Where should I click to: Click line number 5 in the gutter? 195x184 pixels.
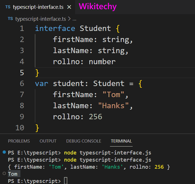coord(22,73)
